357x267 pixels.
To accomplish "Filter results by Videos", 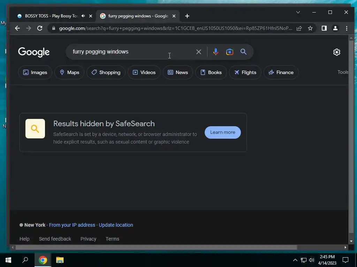I will coord(144,72).
